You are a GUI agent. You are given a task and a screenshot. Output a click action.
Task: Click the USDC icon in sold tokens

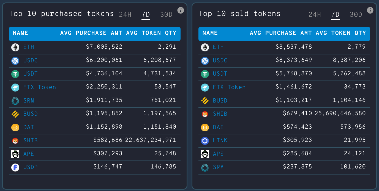point(205,60)
